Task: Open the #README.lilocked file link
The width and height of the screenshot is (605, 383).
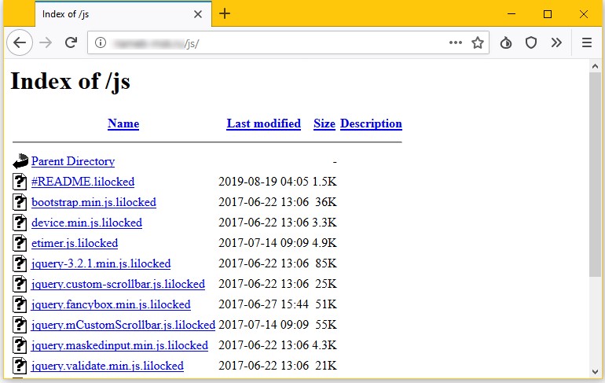Action: tap(83, 182)
